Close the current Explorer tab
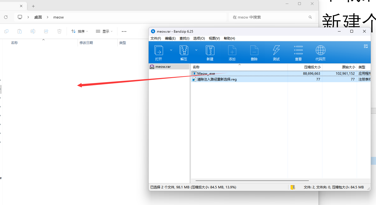Screen dimensions: 376x205 coord(21,6)
